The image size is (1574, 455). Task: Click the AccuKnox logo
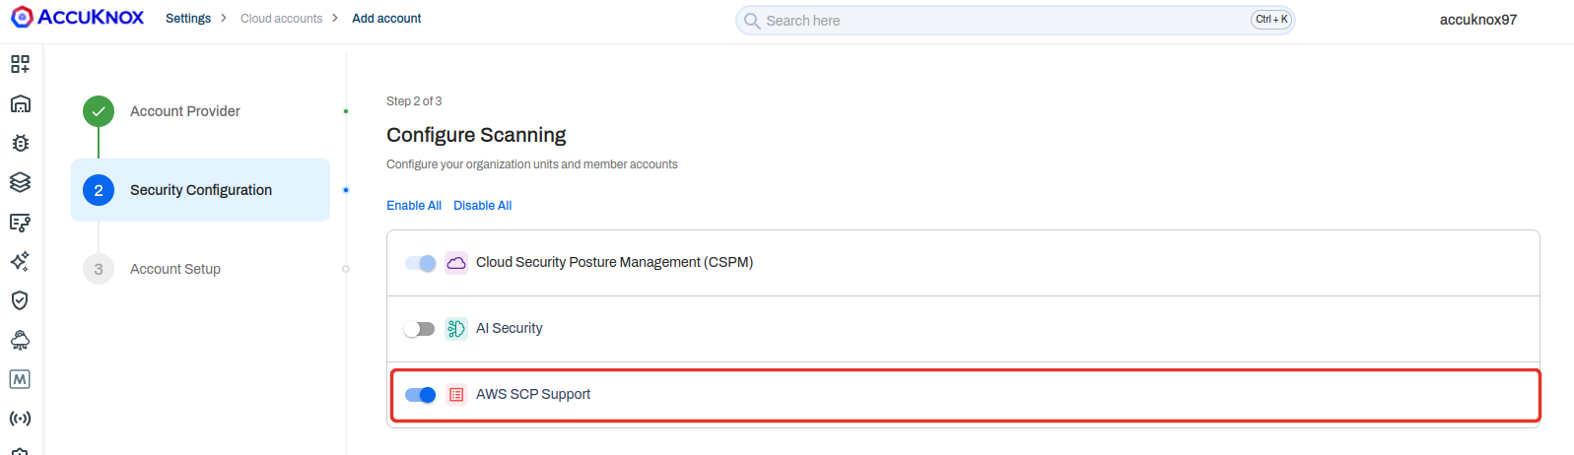77,18
